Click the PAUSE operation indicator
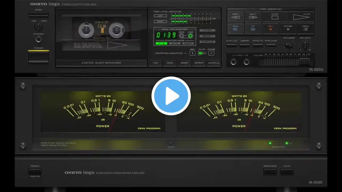This screenshot has height=192, width=342. coord(211,53)
